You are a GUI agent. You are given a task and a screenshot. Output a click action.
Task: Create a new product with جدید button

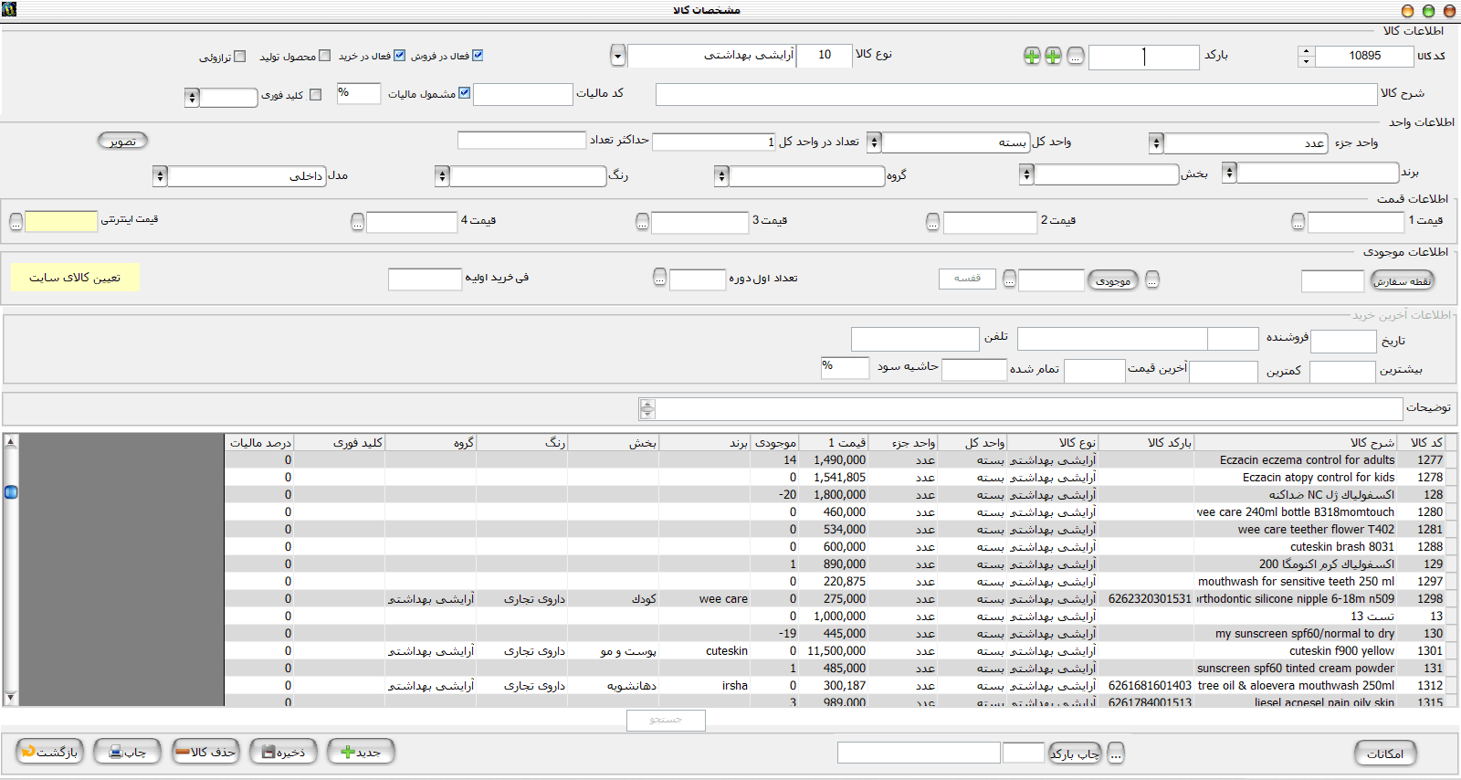(361, 752)
